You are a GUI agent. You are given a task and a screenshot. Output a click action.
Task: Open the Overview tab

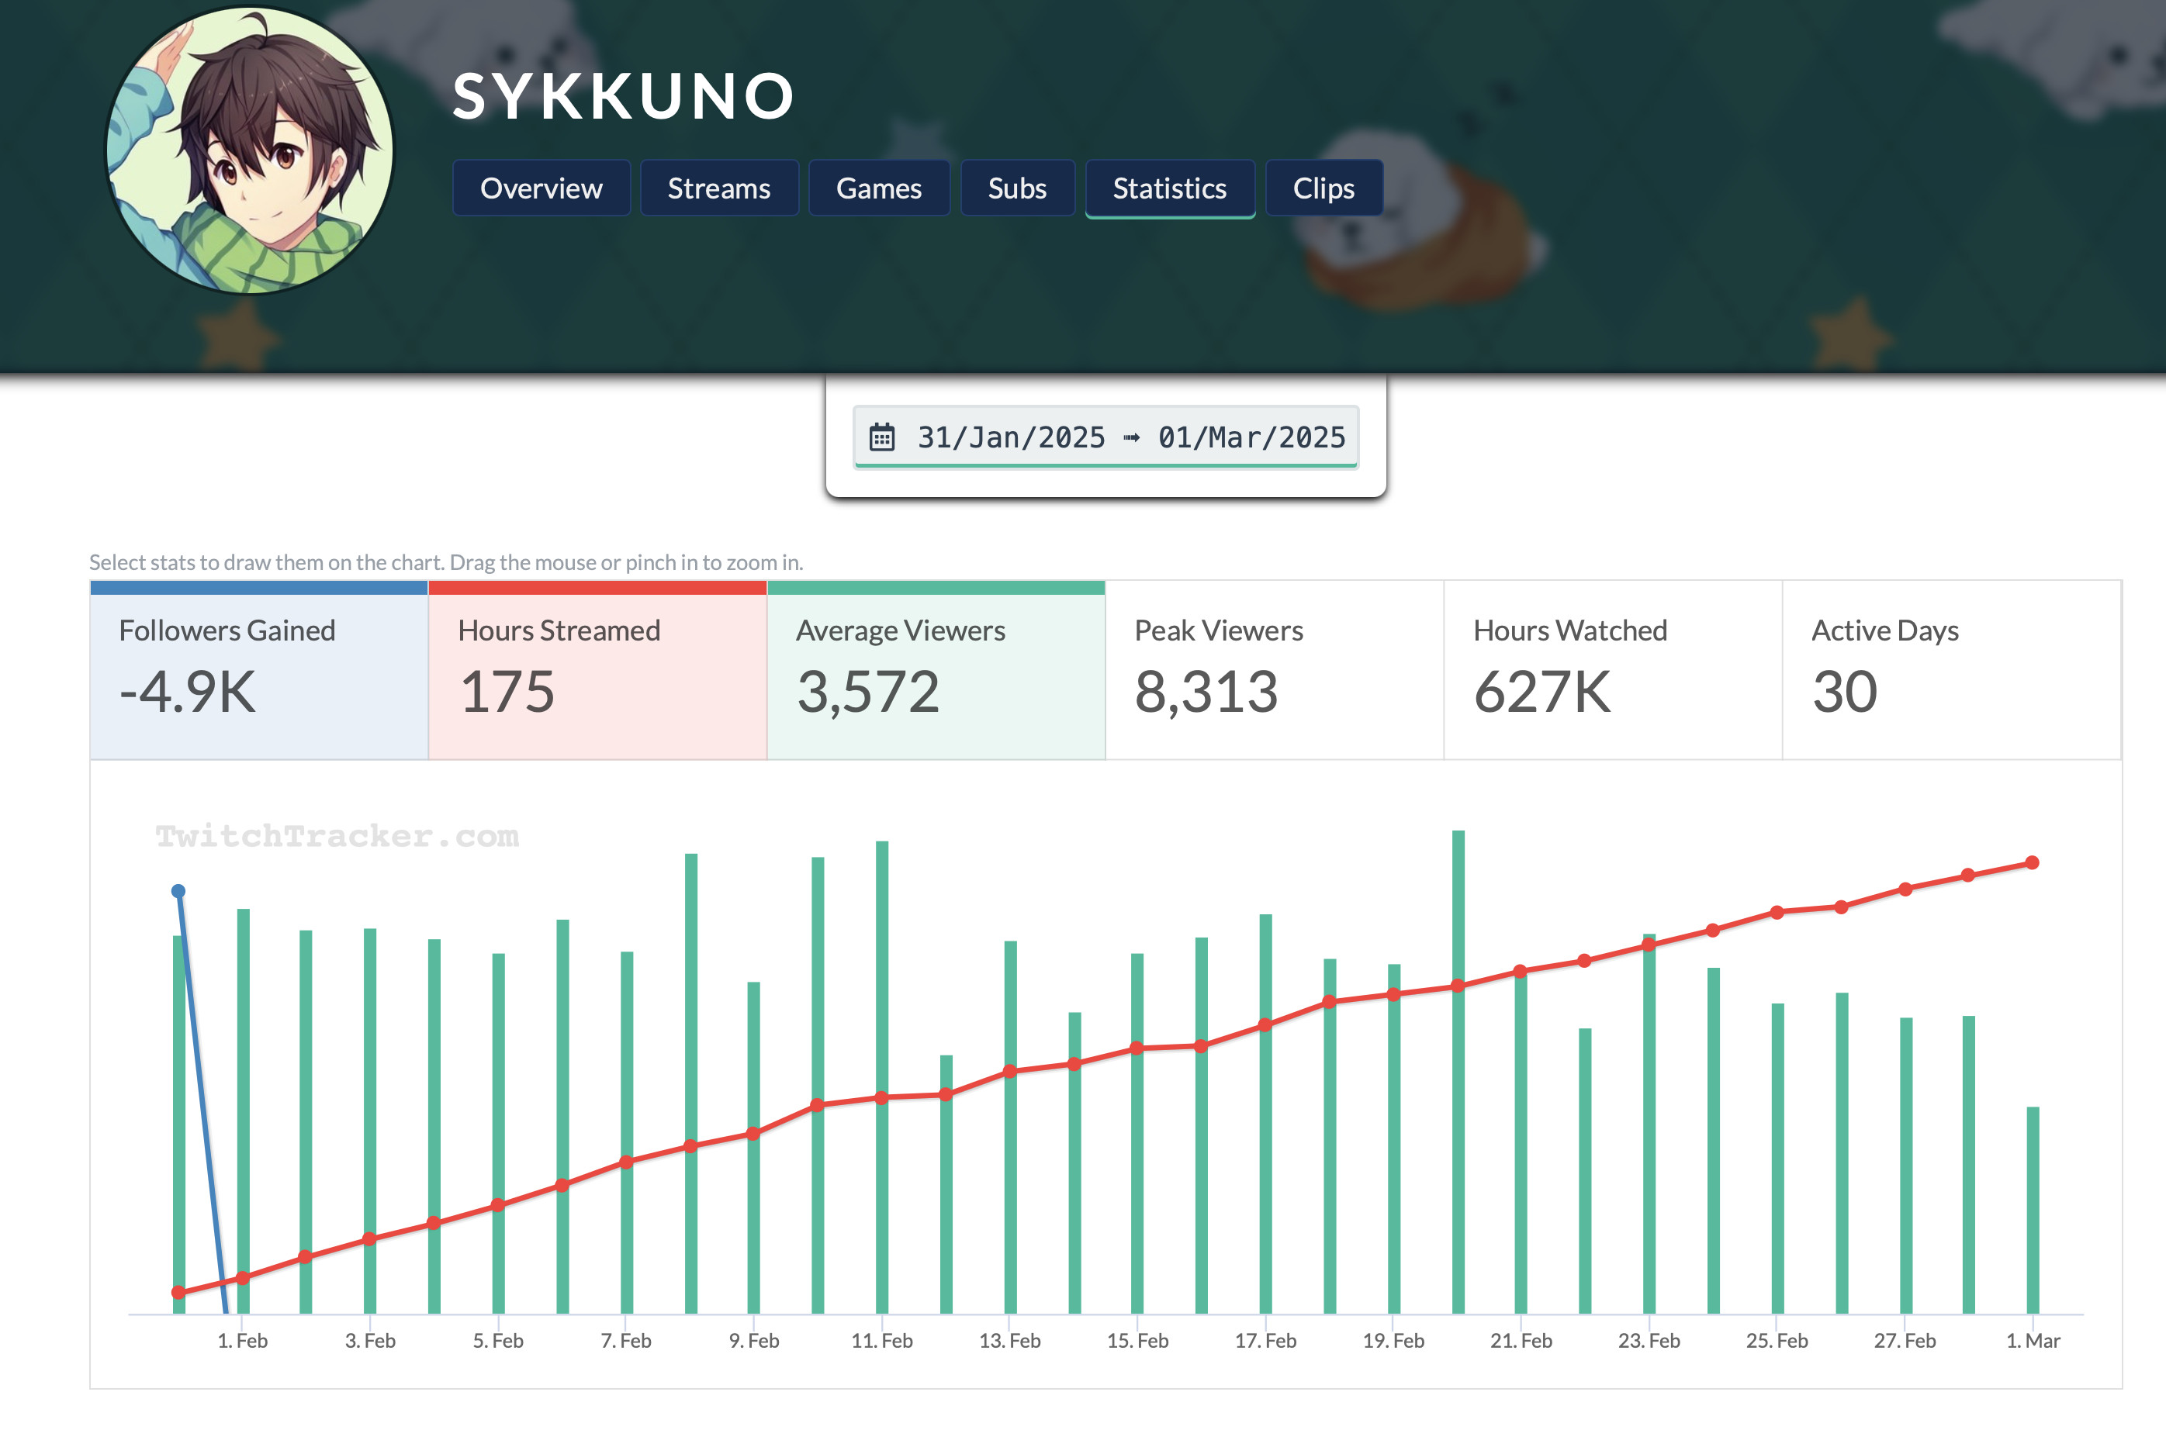[541, 188]
